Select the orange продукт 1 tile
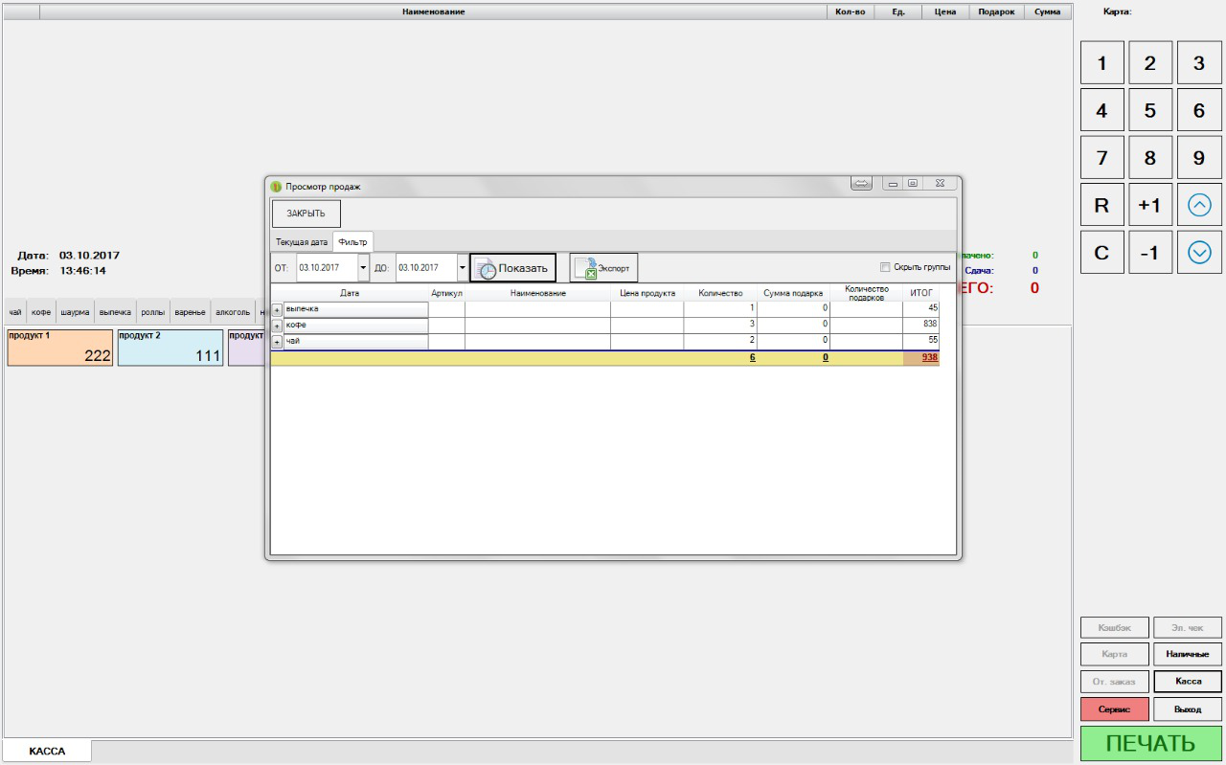 click(x=59, y=349)
